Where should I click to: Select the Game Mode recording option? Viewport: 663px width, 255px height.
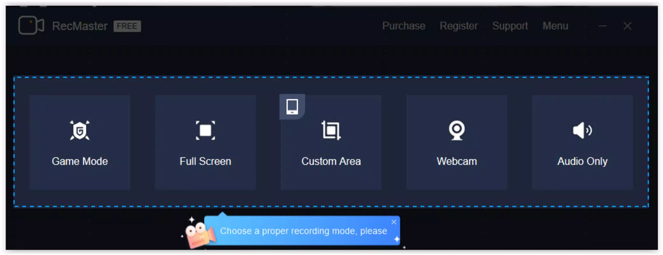tap(80, 142)
